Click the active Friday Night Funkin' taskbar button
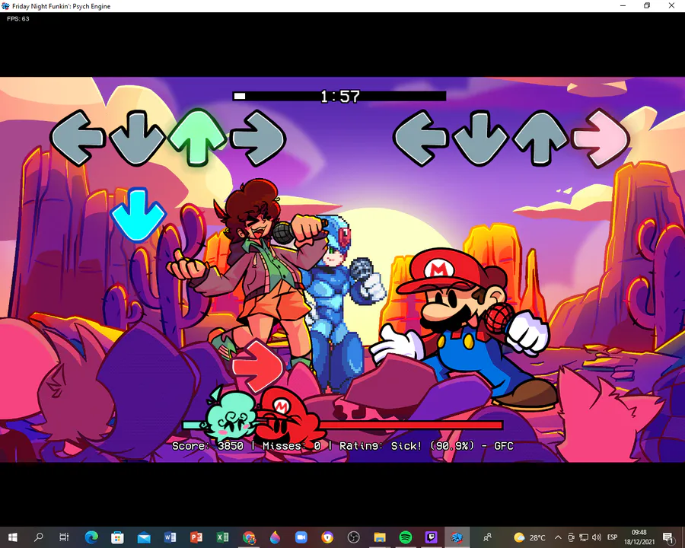 [457, 537]
